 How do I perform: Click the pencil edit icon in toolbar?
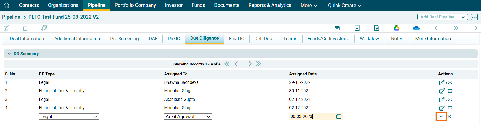pos(6,28)
